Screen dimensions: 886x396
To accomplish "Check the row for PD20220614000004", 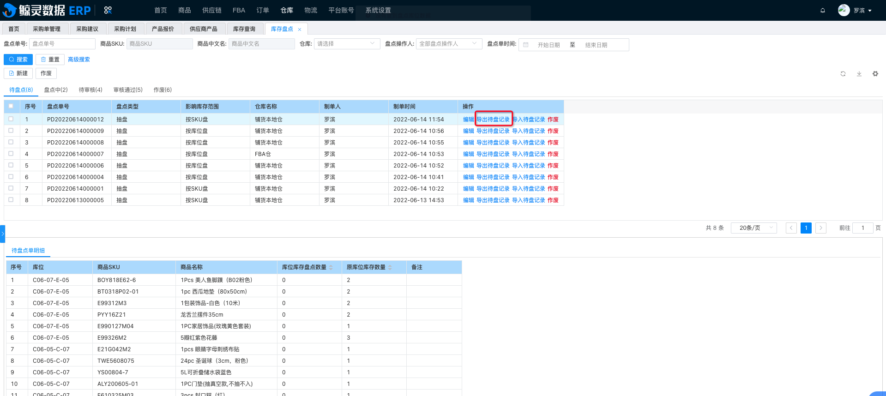I will coord(11,177).
